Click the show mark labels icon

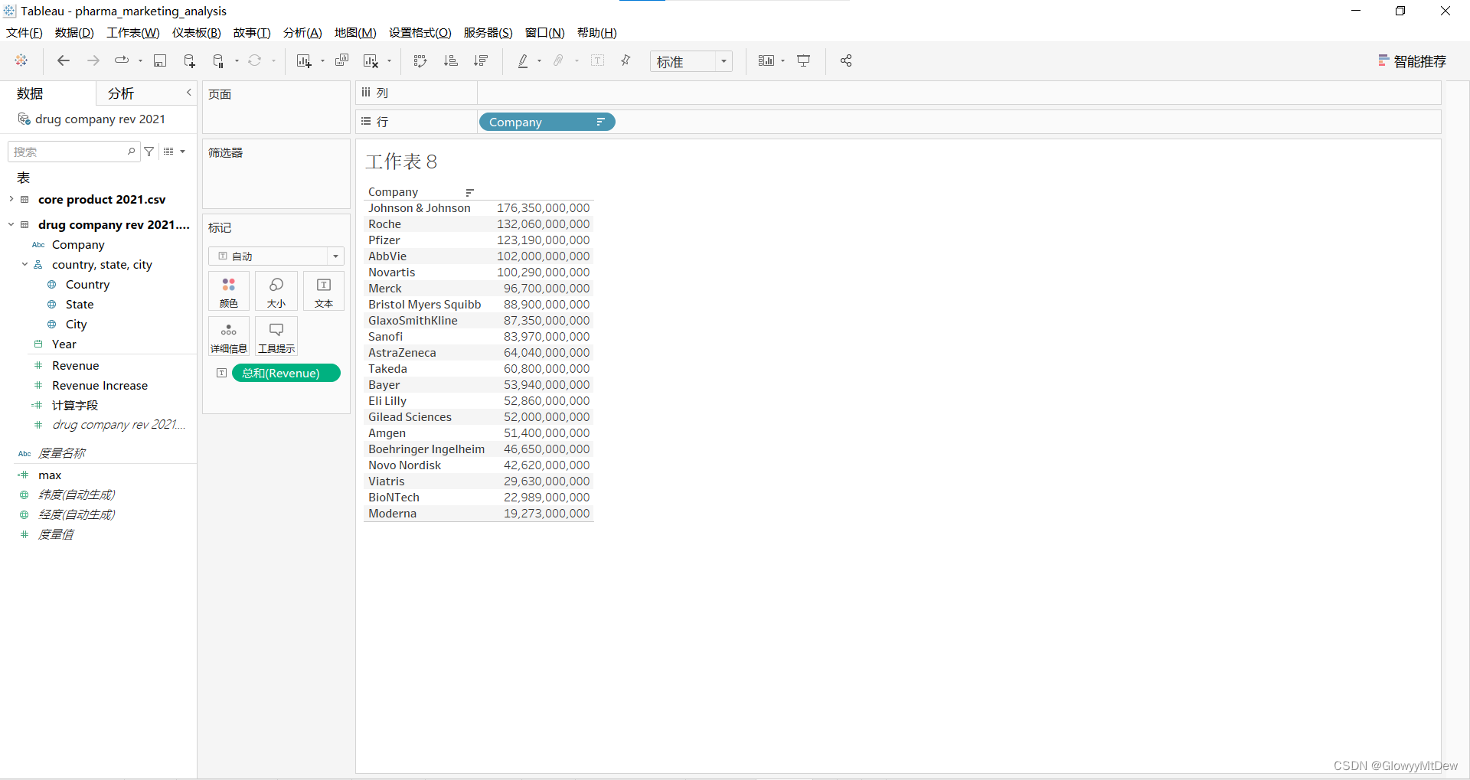coord(598,60)
